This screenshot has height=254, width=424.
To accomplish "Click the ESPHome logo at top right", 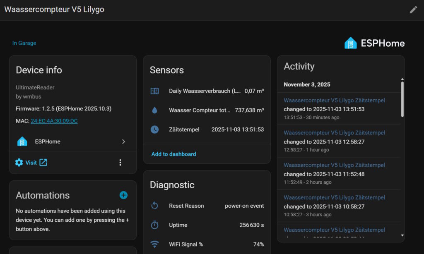I will (x=374, y=43).
